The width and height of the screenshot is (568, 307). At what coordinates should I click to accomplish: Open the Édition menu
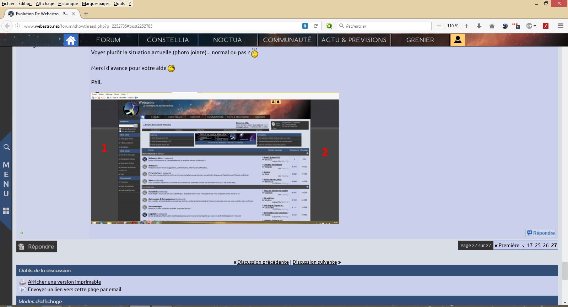coord(25,4)
